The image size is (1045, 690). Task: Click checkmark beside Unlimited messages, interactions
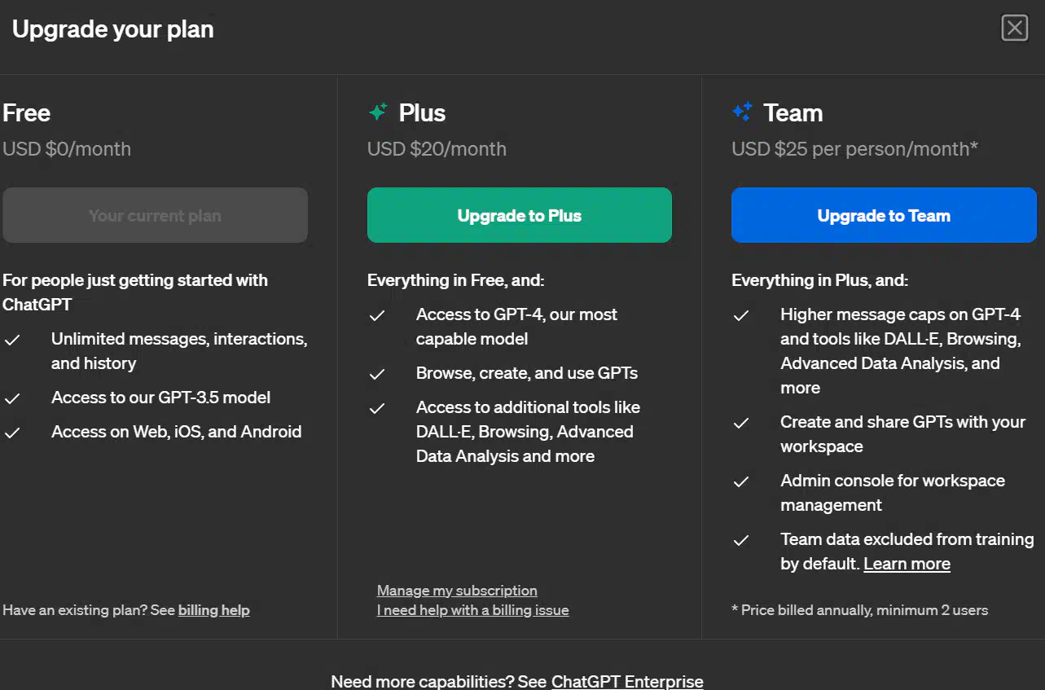[x=12, y=340]
